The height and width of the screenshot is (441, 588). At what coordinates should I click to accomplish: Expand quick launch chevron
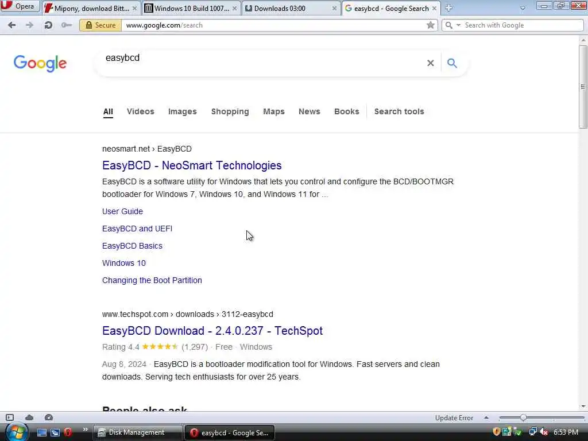pyautogui.click(x=85, y=430)
